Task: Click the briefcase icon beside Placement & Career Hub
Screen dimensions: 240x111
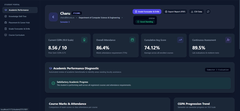Action: pos(6,22)
